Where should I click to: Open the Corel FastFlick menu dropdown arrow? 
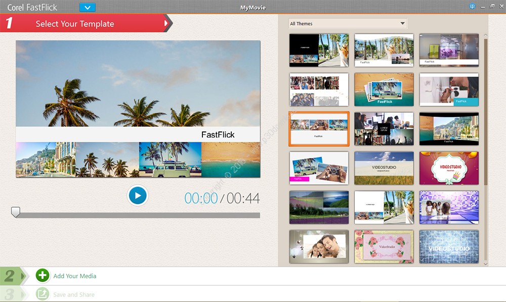click(88, 8)
